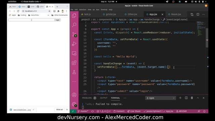Reload the localhost page in browser
The height and width of the screenshot is (121, 215).
(x=18, y=11)
